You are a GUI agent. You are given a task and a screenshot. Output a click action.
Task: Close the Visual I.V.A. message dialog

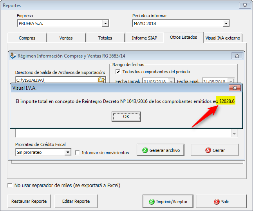click(x=234, y=88)
